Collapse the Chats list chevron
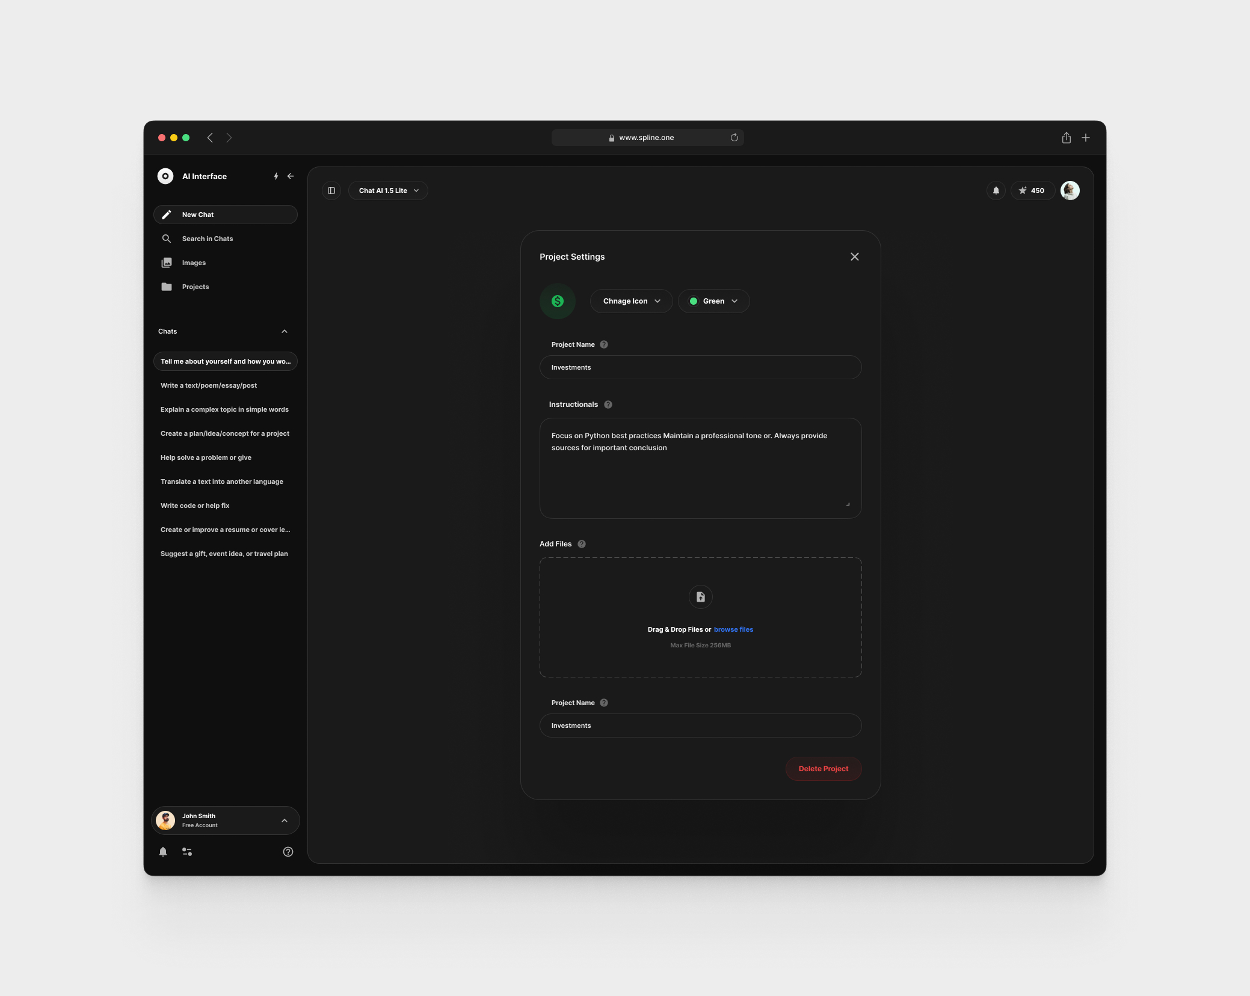This screenshot has width=1250, height=996. pyautogui.click(x=285, y=331)
